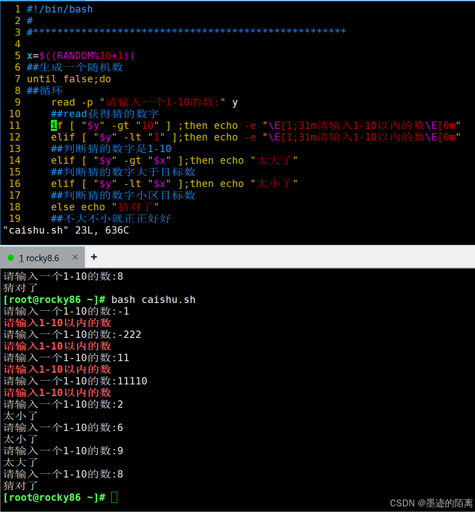Select the red error message '请输入1-10以内的数'
475x512 pixels.
pos(57,322)
